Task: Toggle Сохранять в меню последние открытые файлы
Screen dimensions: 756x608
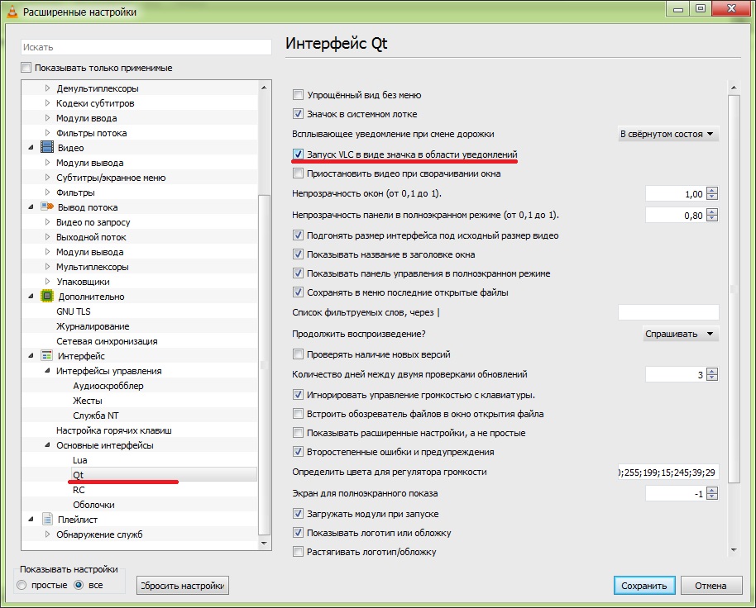Action: (298, 292)
